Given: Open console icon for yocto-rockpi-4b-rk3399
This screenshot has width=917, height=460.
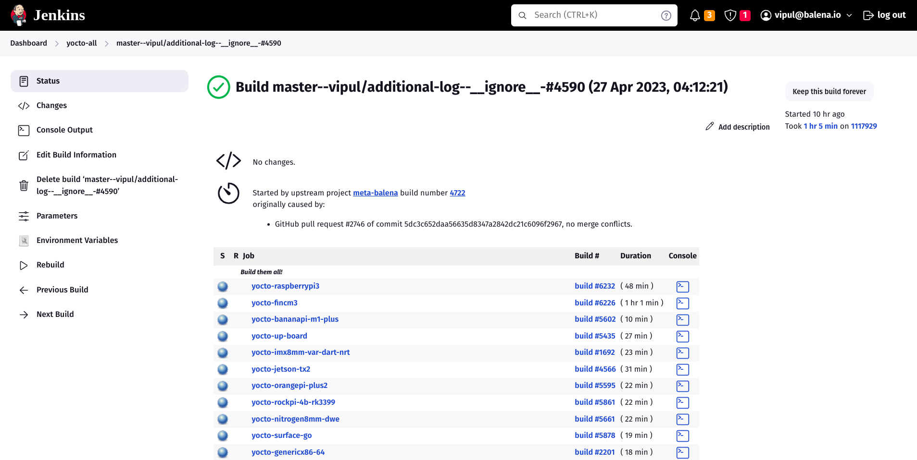Looking at the screenshot, I should [x=683, y=403].
